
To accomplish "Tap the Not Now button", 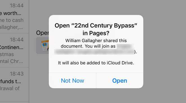I will 72,81.
